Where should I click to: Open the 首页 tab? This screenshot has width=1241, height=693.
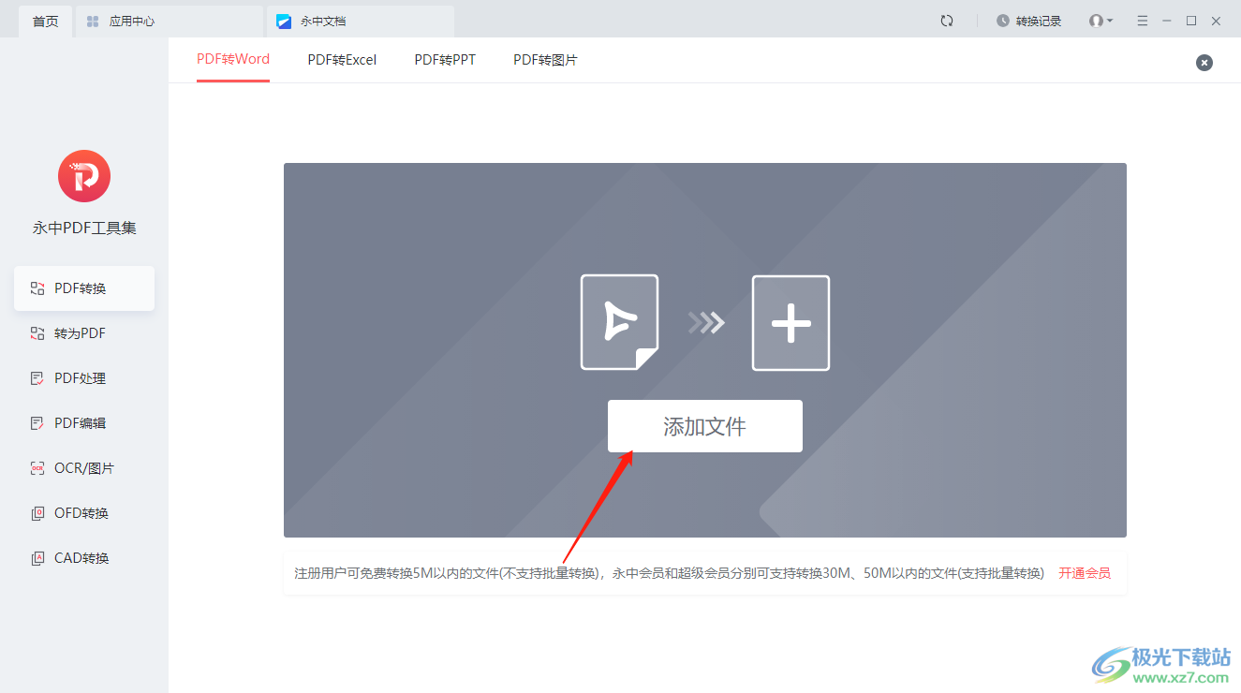(45, 21)
